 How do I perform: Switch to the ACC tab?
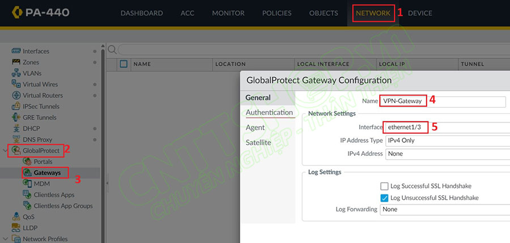click(188, 13)
